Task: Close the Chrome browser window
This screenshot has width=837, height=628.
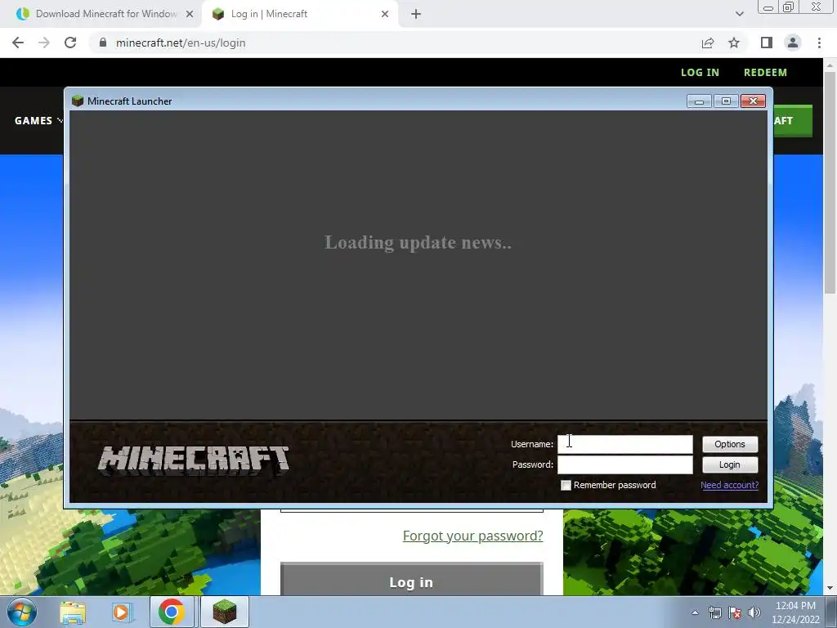Action: click(817, 7)
